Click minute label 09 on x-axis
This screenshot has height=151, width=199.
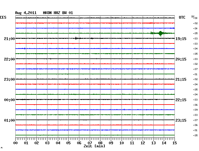click(111, 143)
